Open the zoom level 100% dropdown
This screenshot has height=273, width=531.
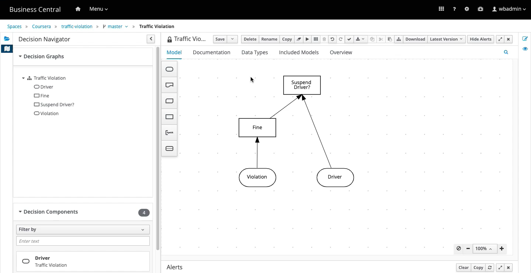click(x=485, y=249)
